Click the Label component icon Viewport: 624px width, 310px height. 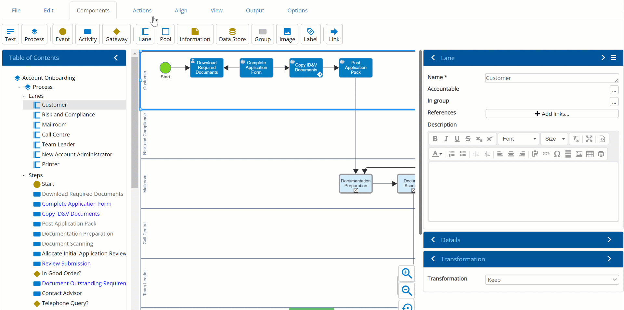(x=310, y=34)
